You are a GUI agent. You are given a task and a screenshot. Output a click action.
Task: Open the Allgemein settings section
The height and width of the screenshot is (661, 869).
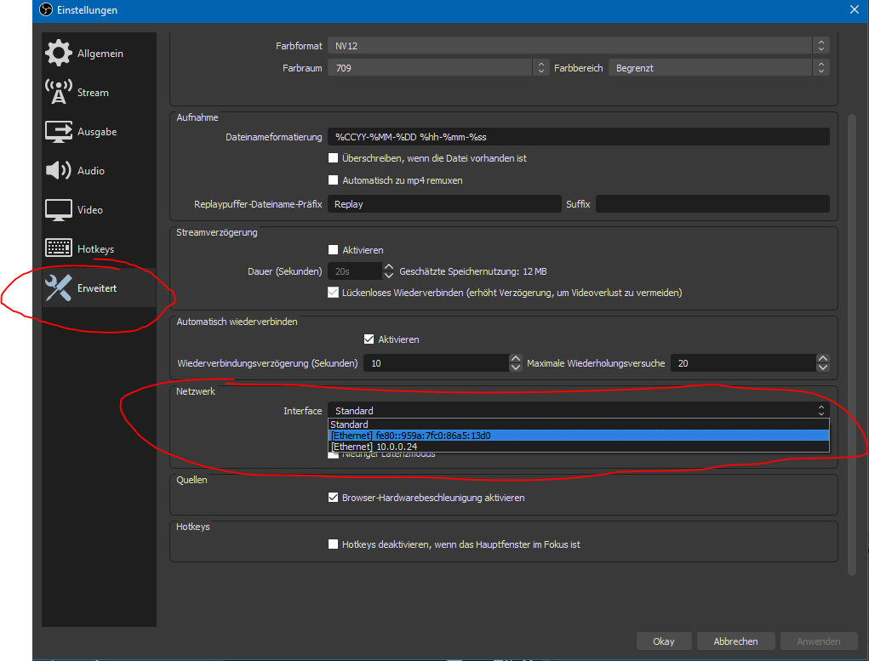pos(100,54)
